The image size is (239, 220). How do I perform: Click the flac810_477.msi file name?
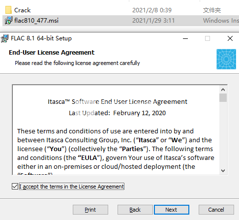click(x=36, y=21)
